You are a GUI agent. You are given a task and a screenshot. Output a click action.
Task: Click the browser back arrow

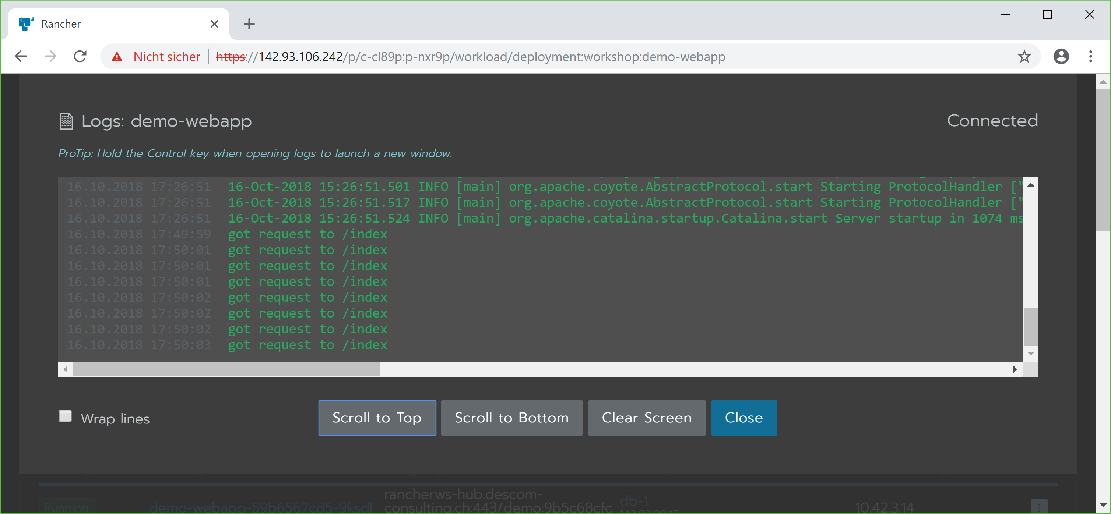21,56
